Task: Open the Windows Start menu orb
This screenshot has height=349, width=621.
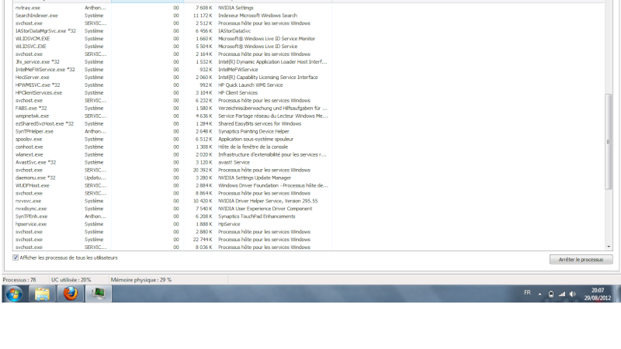Action: click(x=14, y=294)
